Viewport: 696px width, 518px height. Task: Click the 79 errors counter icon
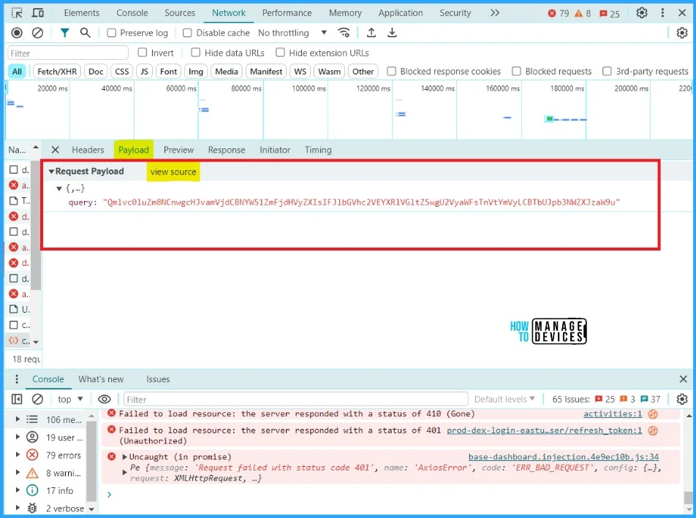coord(559,13)
